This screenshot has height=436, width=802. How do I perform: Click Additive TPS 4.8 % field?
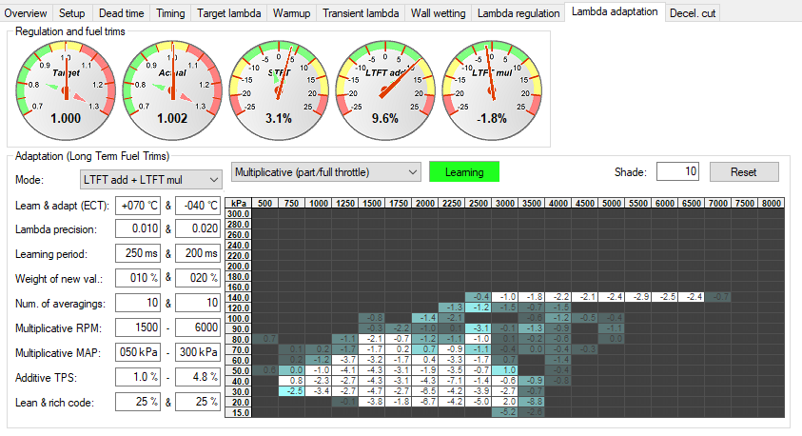tap(198, 377)
